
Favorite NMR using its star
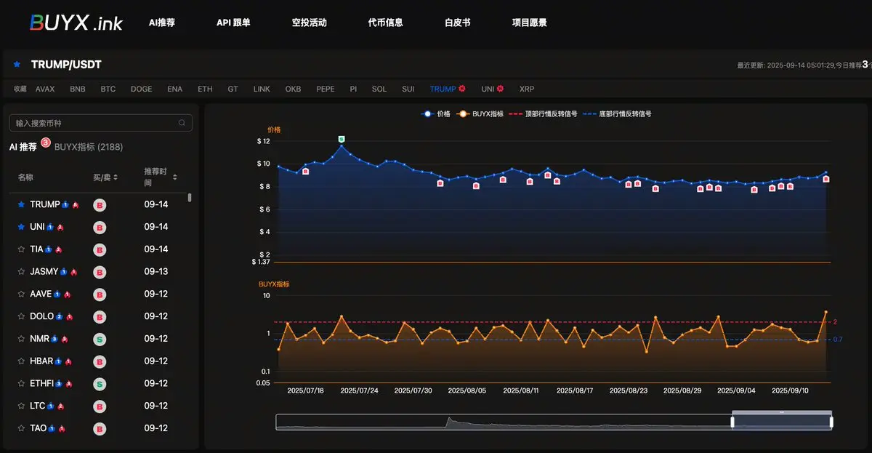tap(21, 340)
